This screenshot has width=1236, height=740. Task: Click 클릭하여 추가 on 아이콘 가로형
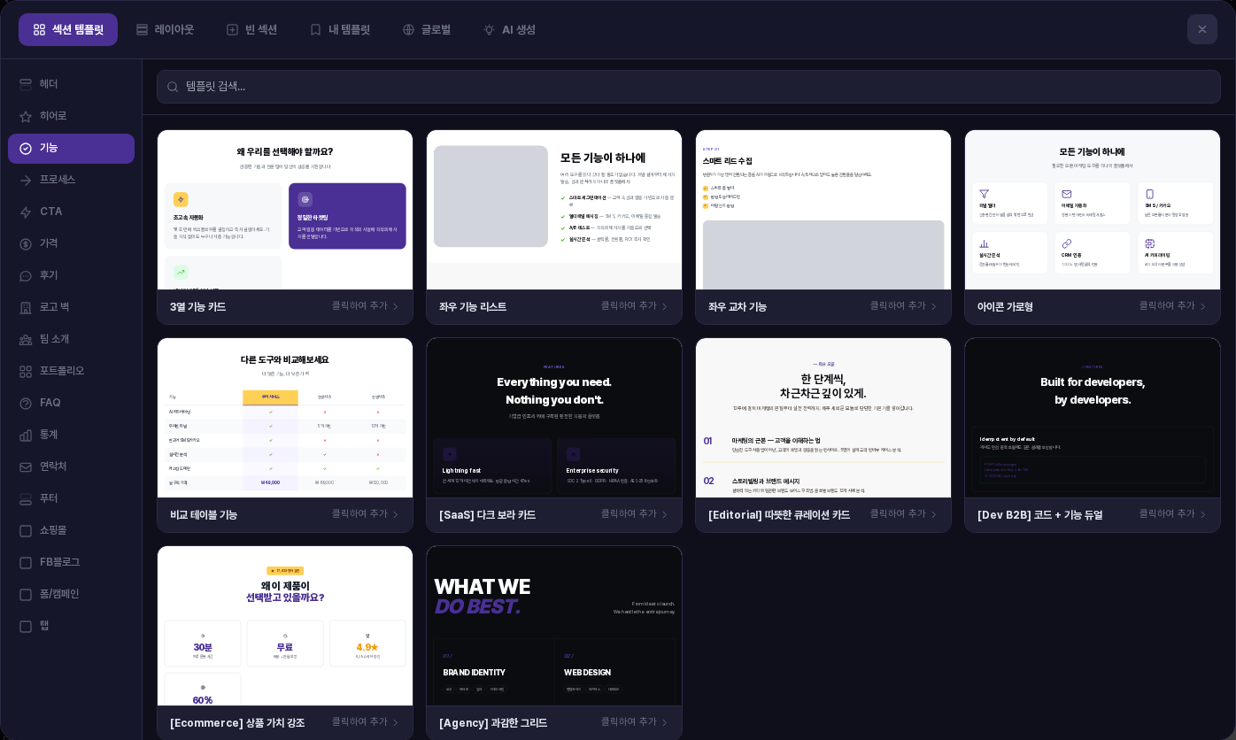[x=1173, y=306]
